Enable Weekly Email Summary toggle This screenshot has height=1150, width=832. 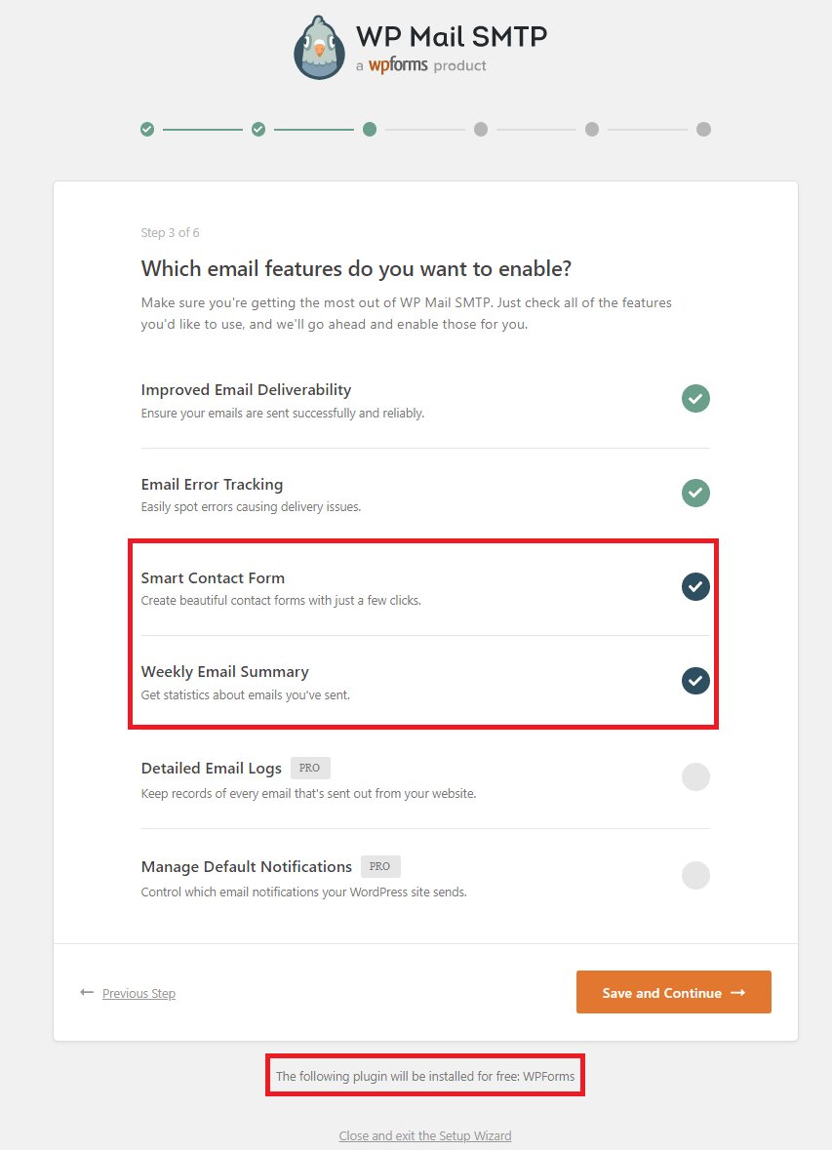click(695, 681)
